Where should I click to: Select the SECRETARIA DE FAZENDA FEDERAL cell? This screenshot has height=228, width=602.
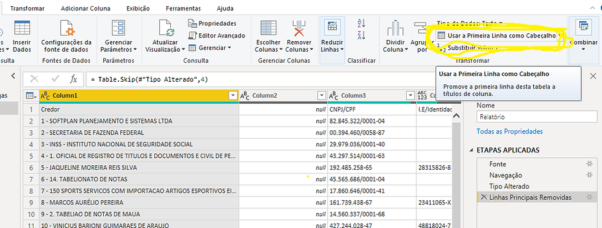click(139, 132)
